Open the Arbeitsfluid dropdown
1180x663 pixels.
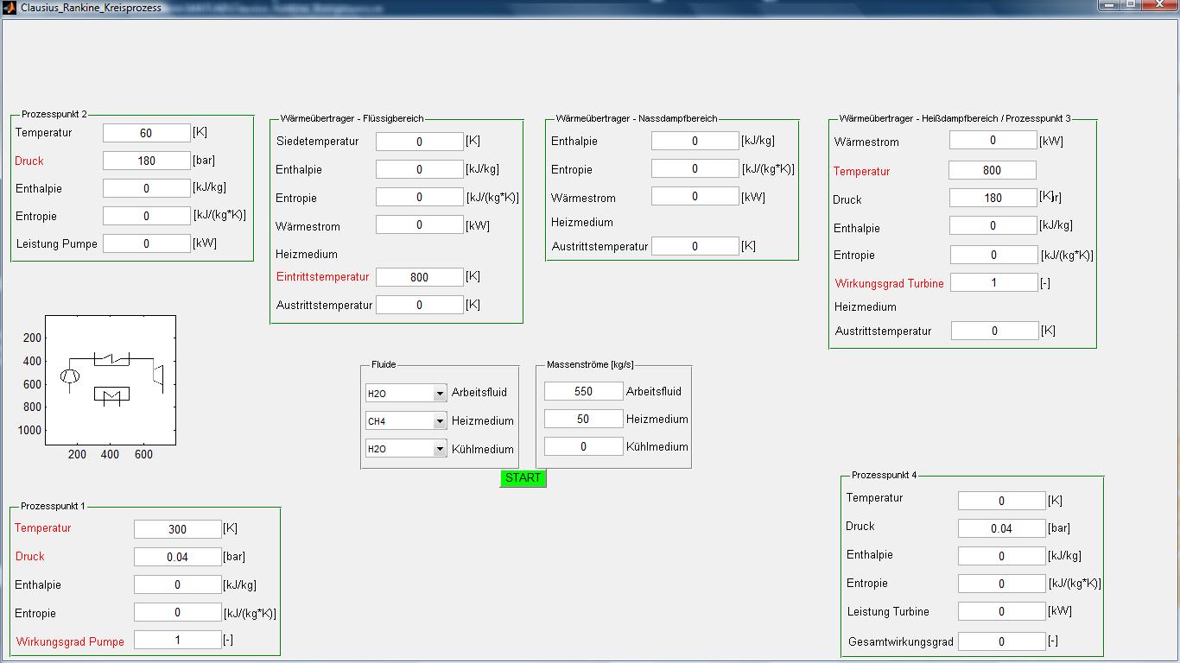(440, 394)
